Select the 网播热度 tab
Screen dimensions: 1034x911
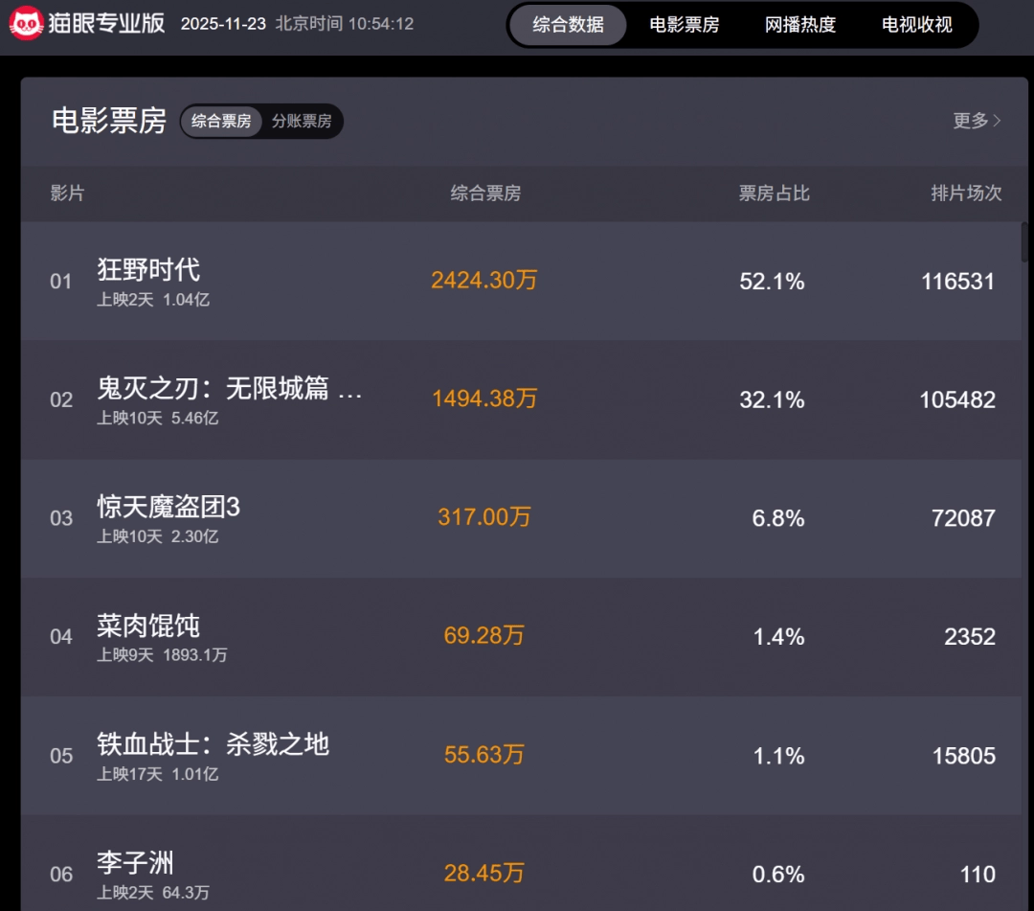(800, 25)
